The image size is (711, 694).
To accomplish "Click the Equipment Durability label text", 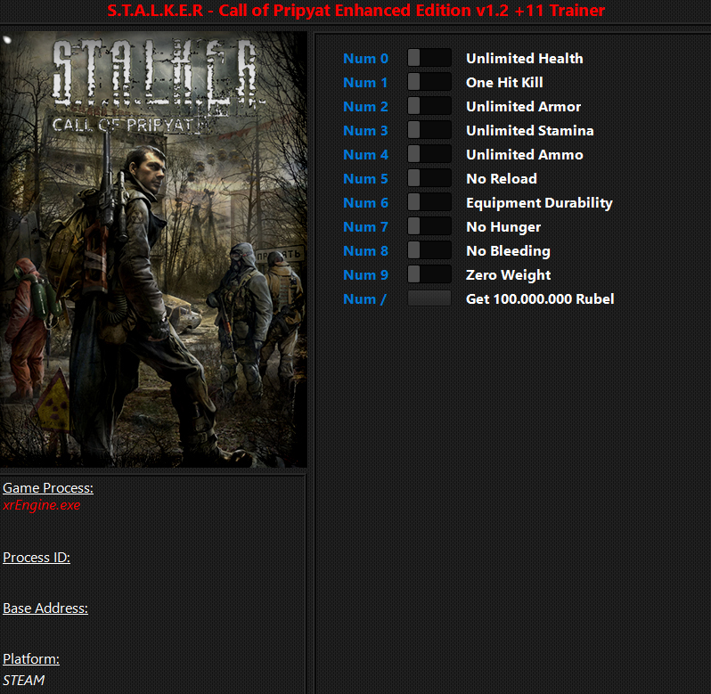I will pos(539,203).
